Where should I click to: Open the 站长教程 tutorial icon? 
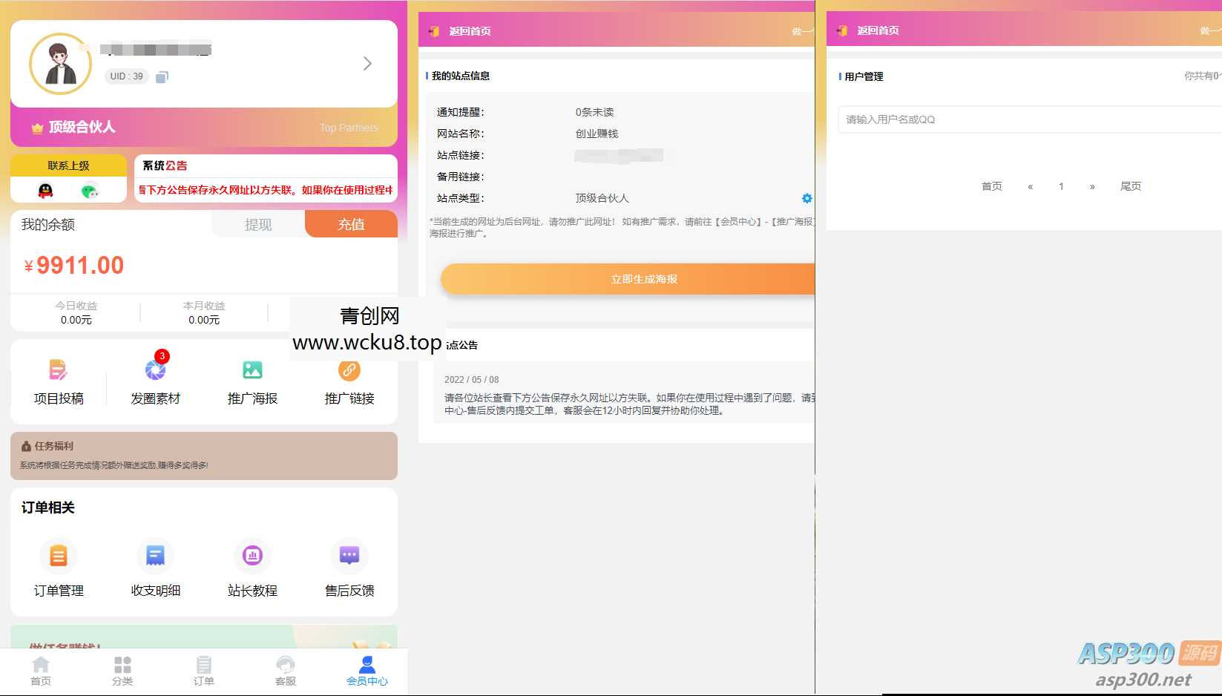pos(252,556)
